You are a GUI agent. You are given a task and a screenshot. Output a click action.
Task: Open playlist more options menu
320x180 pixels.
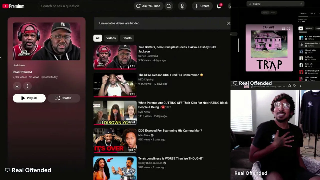[x=27, y=86]
